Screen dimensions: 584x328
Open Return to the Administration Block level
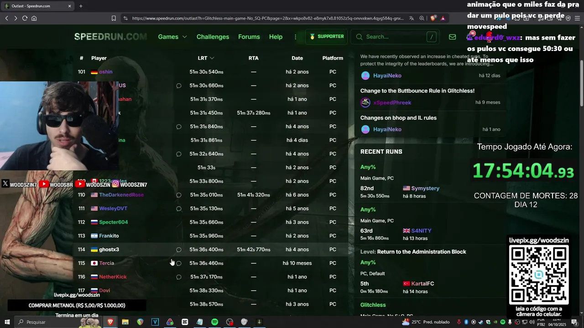click(422, 251)
